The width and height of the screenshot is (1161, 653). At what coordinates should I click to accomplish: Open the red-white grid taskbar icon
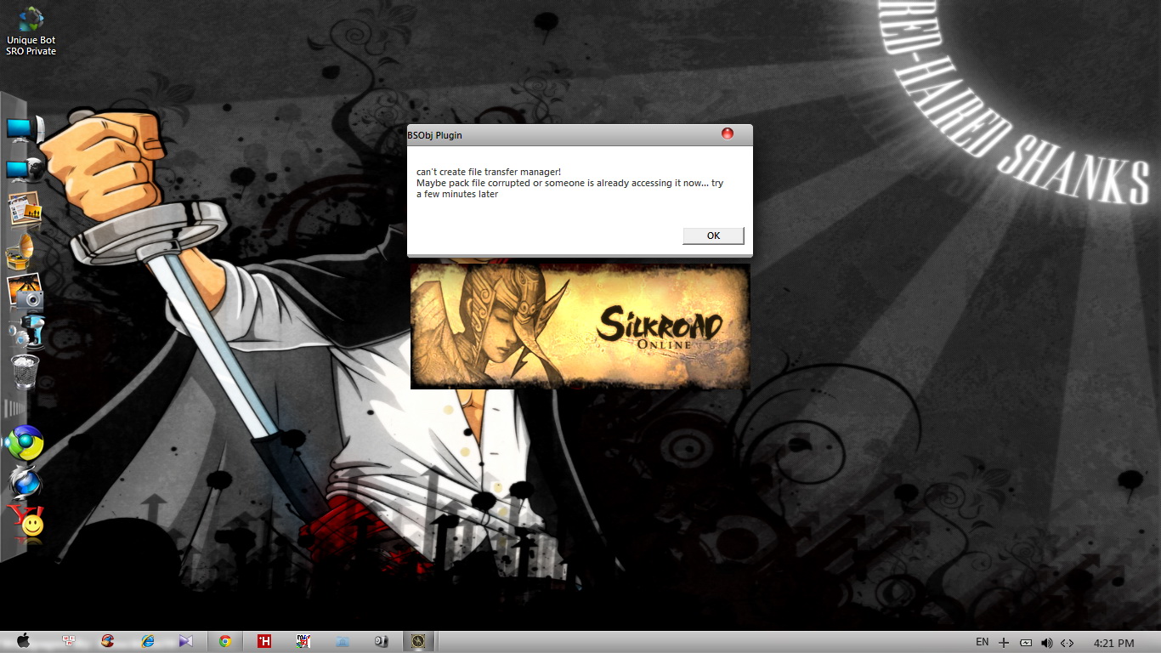(x=69, y=642)
